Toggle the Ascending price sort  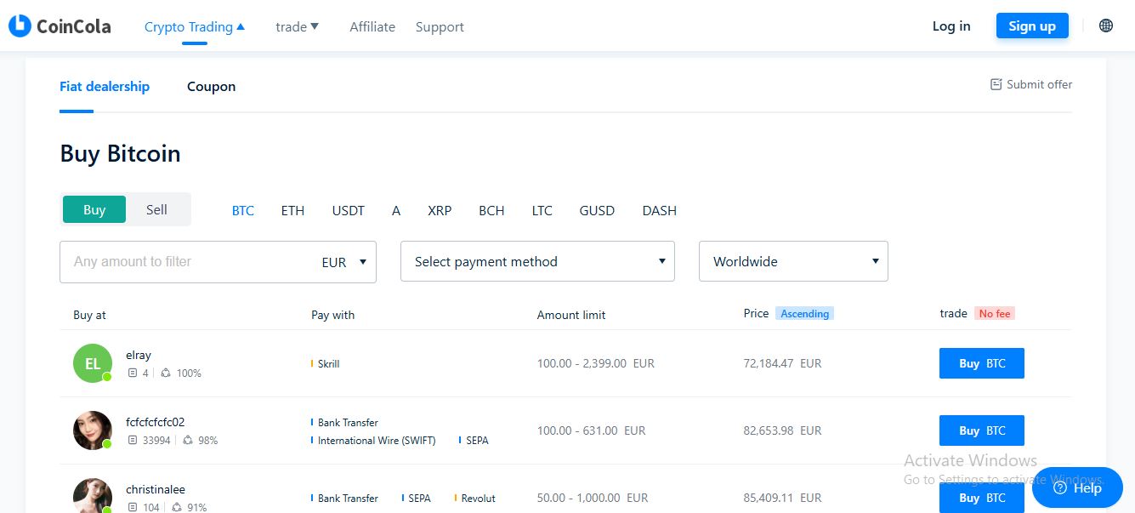[804, 314]
